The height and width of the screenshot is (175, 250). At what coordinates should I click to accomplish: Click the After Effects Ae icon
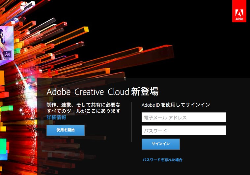(8, 55)
